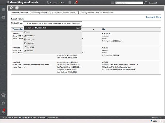The width and height of the screenshot is (165, 123).
Task: View alerts via the bell notification icon
Action: click(3, 111)
